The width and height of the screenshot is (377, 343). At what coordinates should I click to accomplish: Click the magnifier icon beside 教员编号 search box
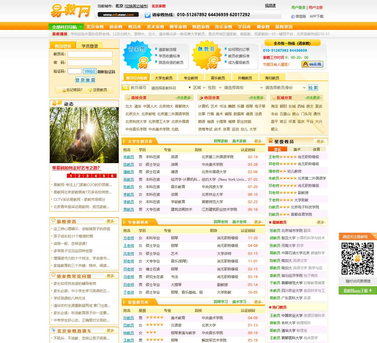point(126,87)
